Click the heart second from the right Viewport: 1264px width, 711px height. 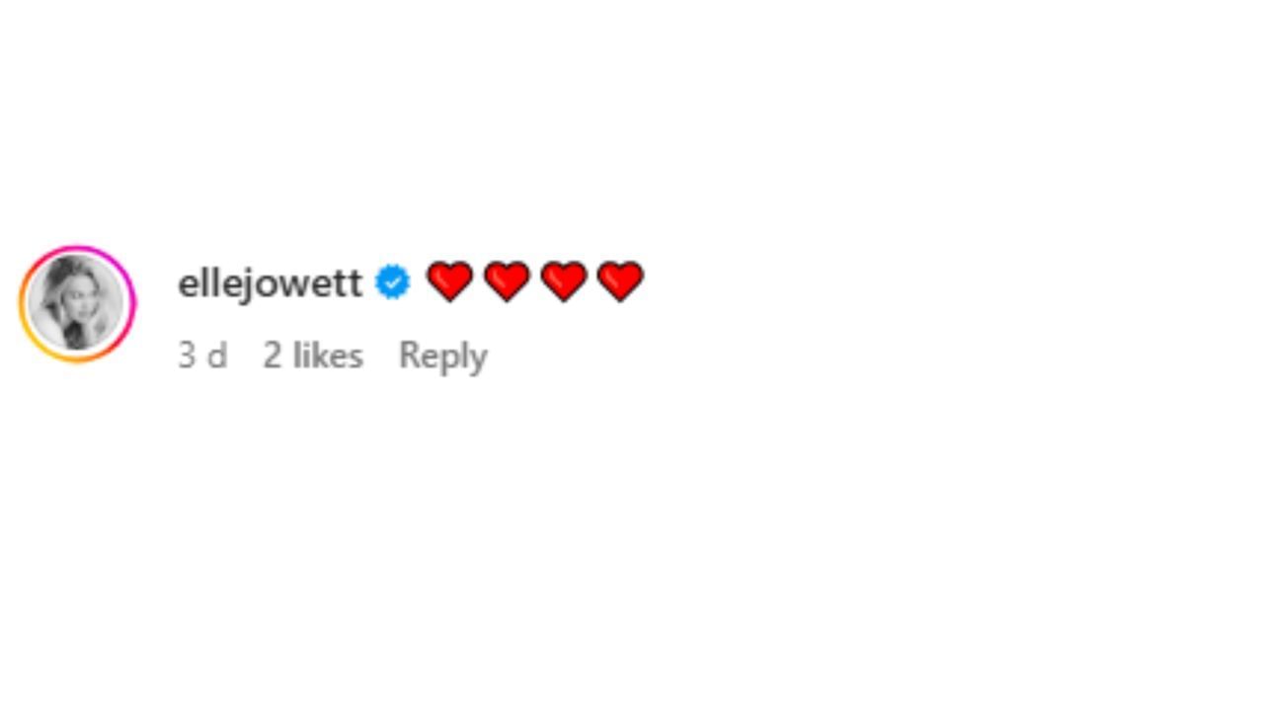pyautogui.click(x=564, y=281)
